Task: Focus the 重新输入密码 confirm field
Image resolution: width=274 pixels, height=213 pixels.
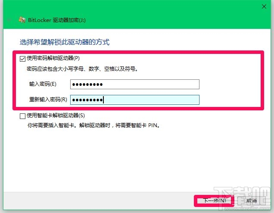Action: click(x=134, y=100)
